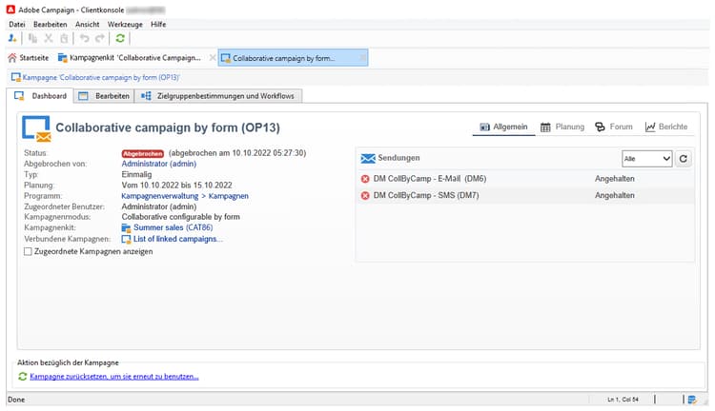This screenshot has height=411, width=715.
Task: Click red error icon of SMS delivery
Action: 365,196
